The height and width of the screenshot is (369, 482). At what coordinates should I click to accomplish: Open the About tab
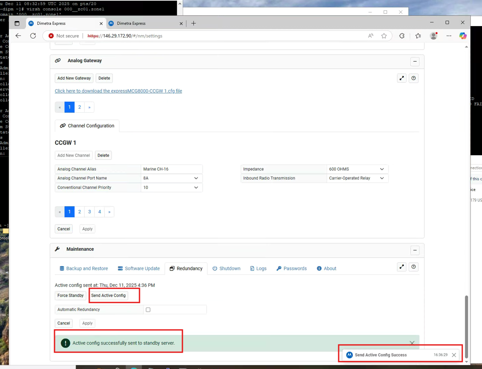(x=327, y=269)
